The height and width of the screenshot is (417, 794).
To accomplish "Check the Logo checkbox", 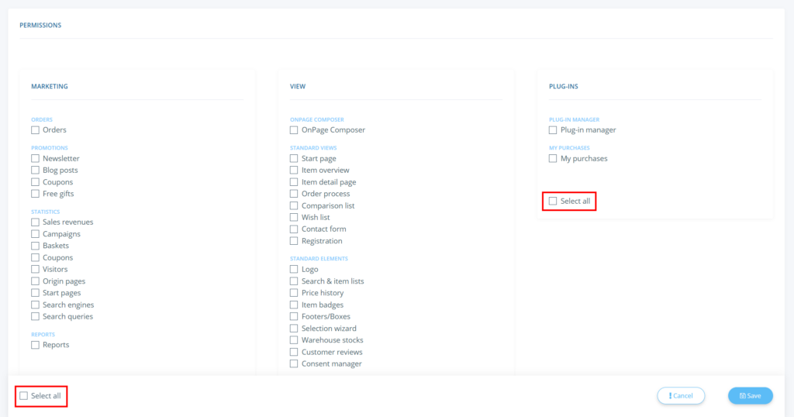I will pos(294,269).
